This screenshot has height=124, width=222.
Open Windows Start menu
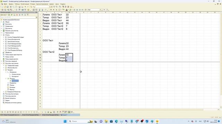point(65,121)
